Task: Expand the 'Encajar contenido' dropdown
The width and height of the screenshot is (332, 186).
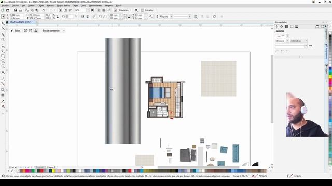Action: (64, 31)
